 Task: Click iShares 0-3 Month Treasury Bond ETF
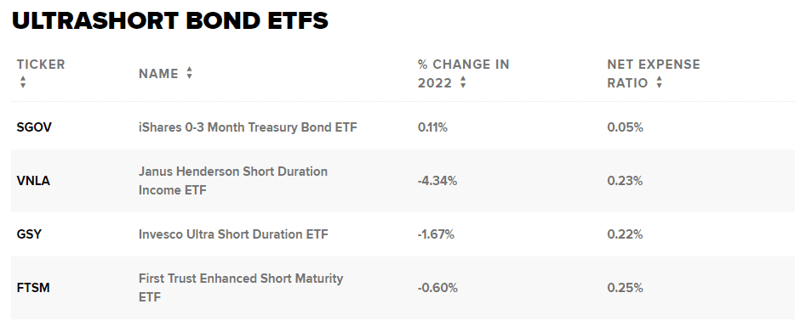pos(248,127)
